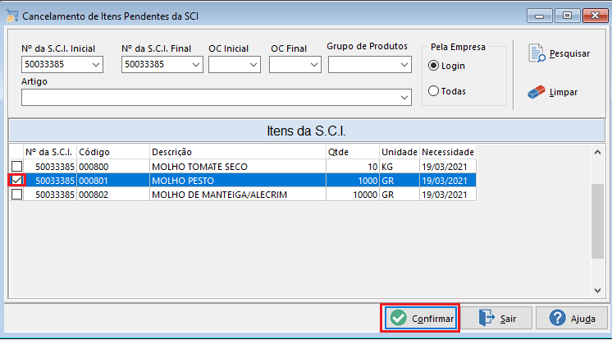Click code 000801 cell
Image resolution: width=612 pixels, height=340 pixels.
(113, 181)
